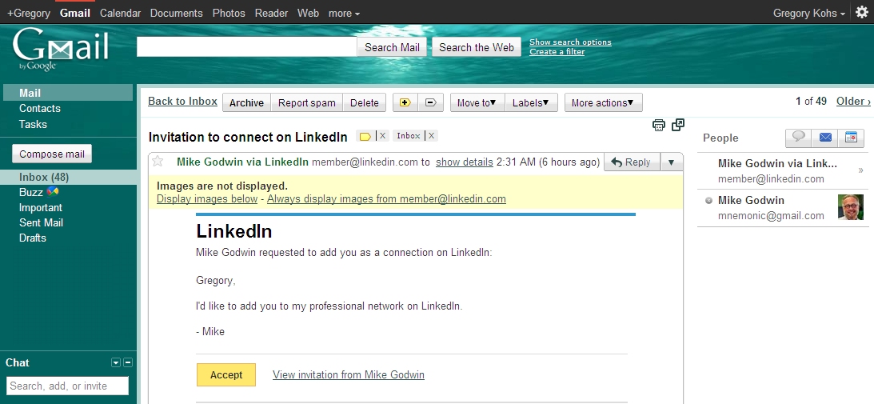
Task: Mark as not important with minus icon
Action: click(x=430, y=102)
